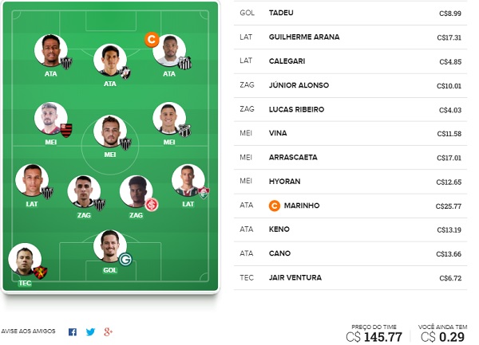Click the Sport Recife crest by coach

pos(40,272)
